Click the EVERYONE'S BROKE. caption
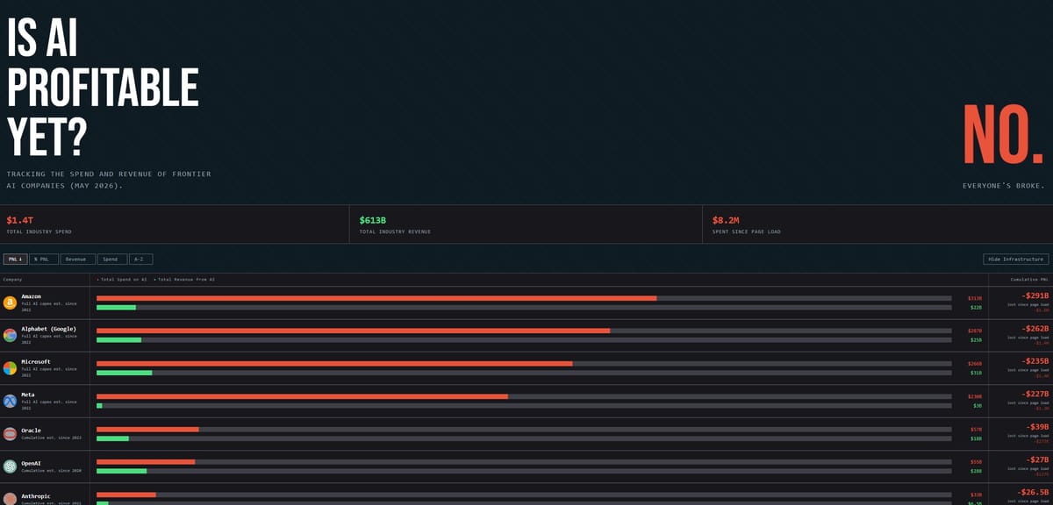 click(x=1005, y=186)
